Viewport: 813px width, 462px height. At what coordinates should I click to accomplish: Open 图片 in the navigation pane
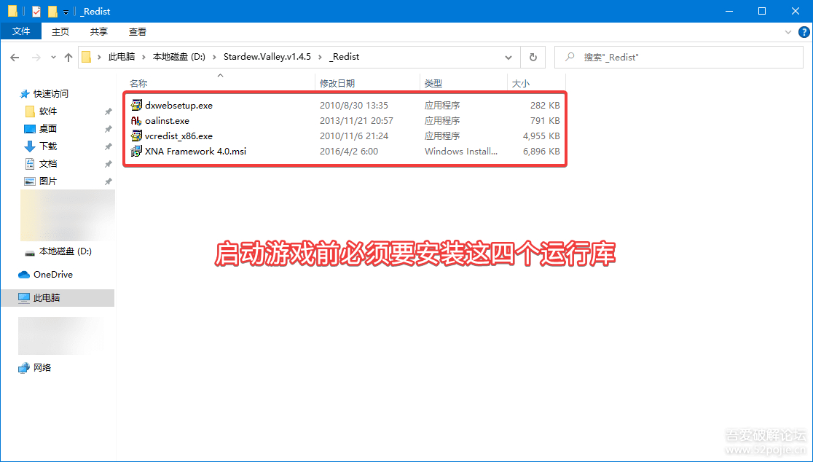tap(47, 181)
